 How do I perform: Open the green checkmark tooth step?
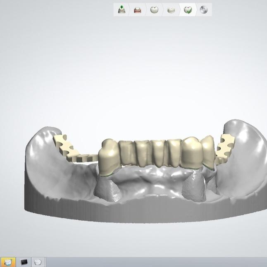click(x=188, y=10)
